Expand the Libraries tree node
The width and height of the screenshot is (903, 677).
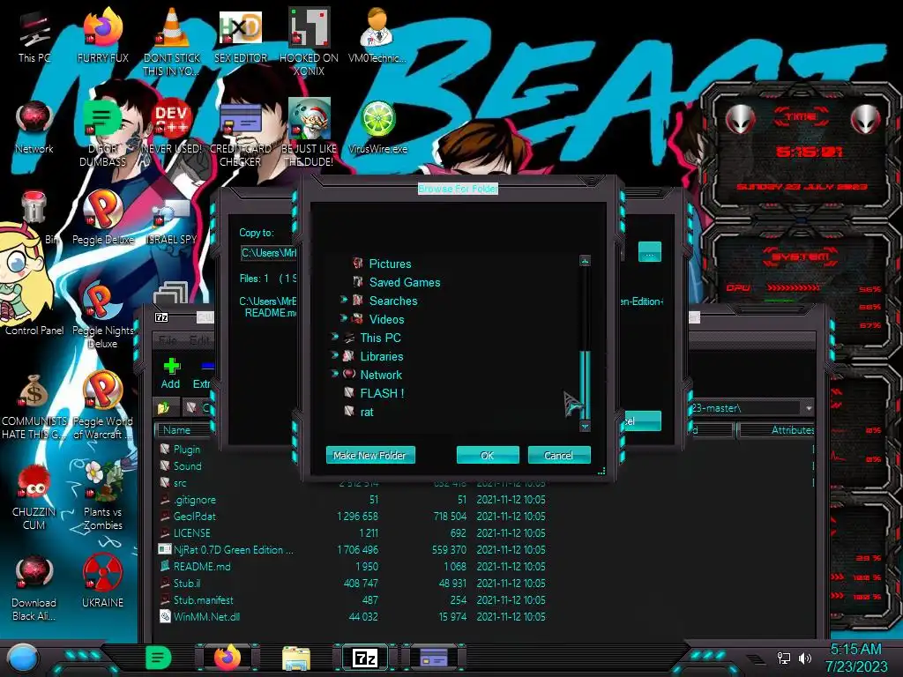tap(334, 355)
